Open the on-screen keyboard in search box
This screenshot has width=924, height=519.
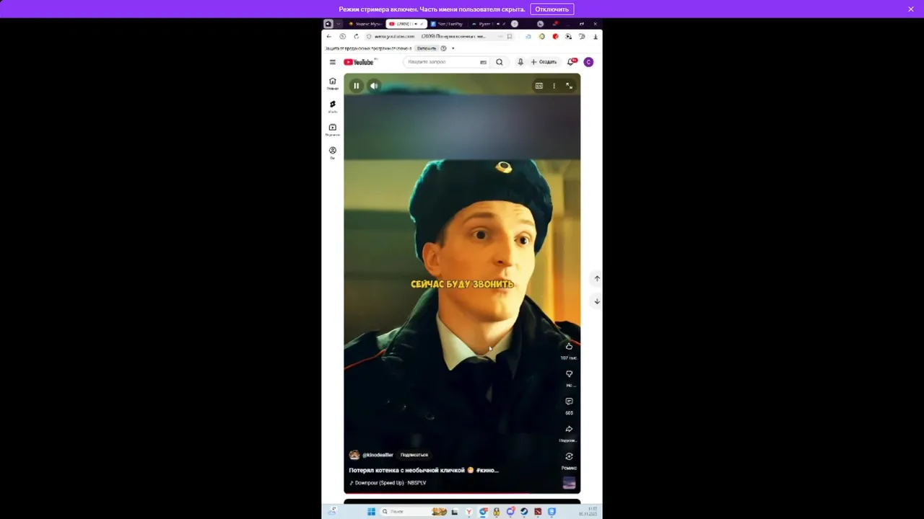483,62
